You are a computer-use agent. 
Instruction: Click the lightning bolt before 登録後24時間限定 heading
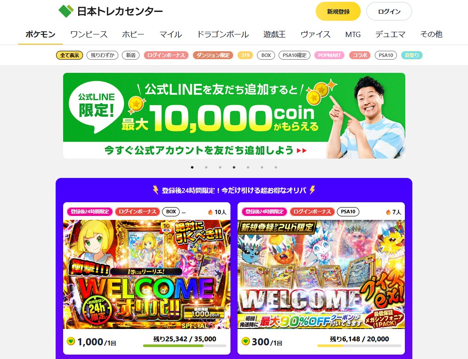click(x=155, y=190)
